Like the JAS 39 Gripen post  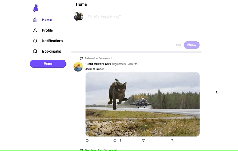pos(144,141)
